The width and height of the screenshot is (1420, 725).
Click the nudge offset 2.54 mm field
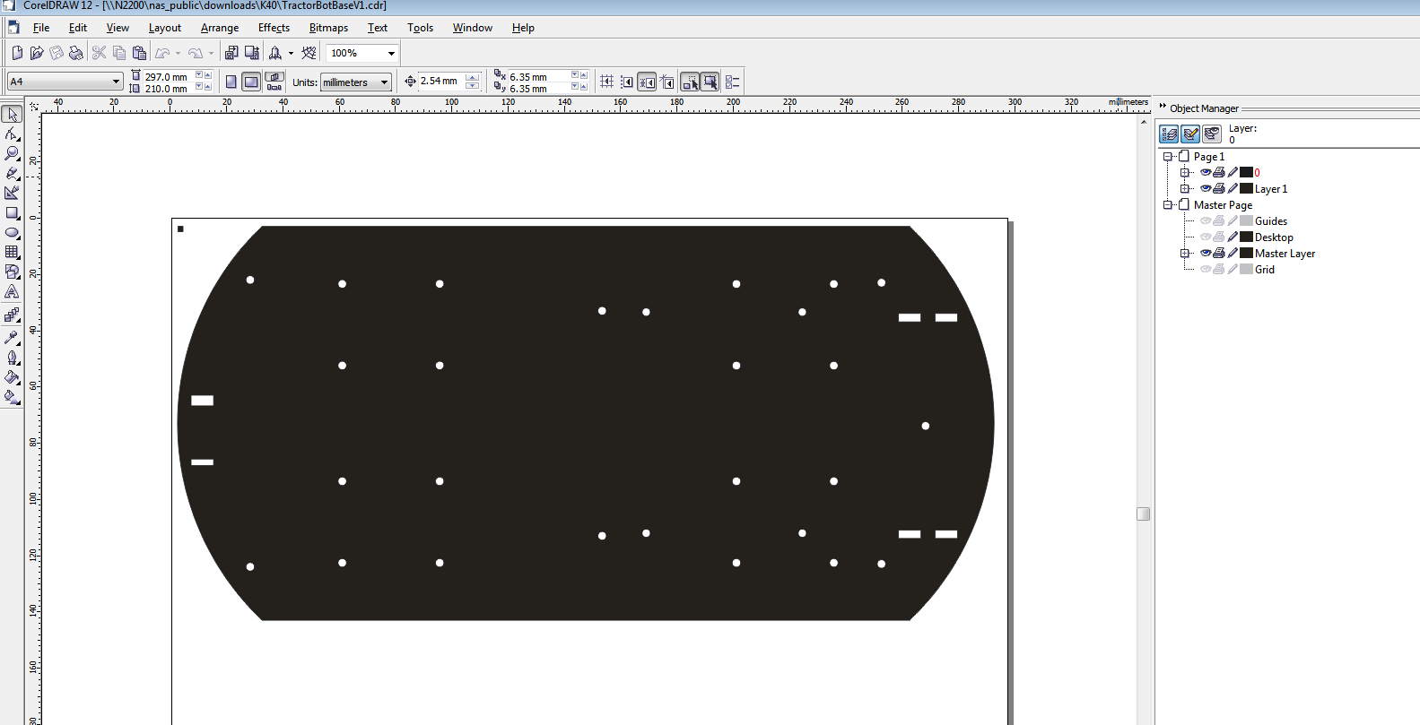pos(441,82)
